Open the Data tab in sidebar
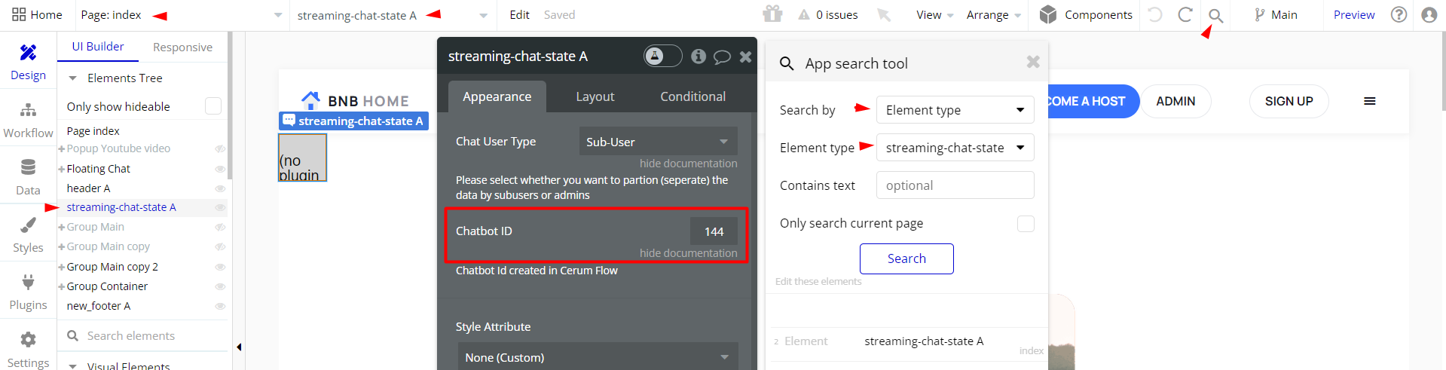The image size is (1446, 370). (28, 178)
